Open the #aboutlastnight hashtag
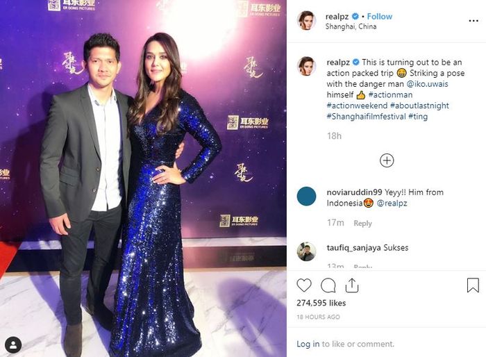The width and height of the screenshot is (486, 357). coord(419,106)
